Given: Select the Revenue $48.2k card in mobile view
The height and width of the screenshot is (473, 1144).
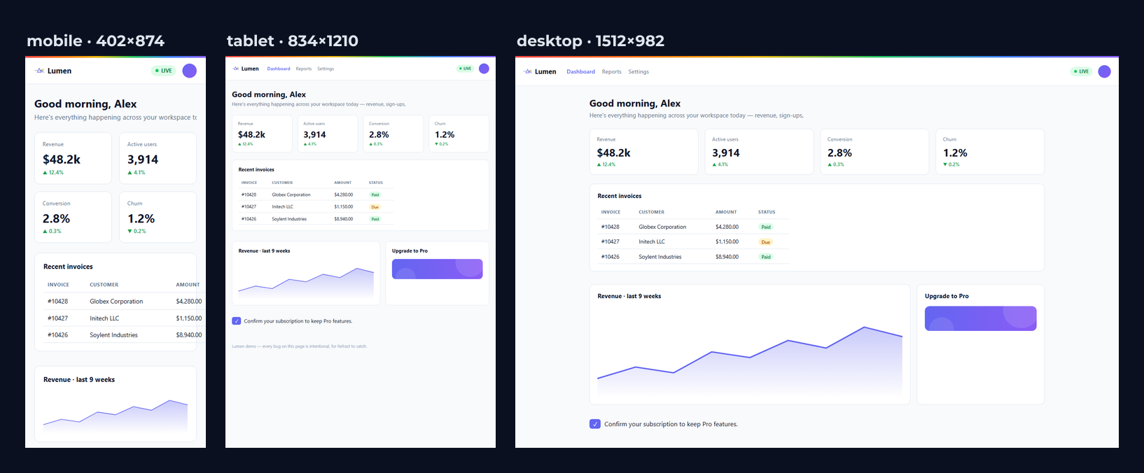Looking at the screenshot, I should point(73,158).
